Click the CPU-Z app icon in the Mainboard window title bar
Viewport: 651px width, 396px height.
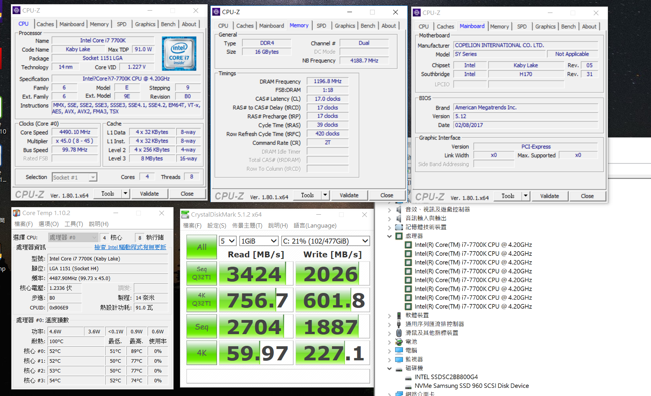click(x=417, y=13)
